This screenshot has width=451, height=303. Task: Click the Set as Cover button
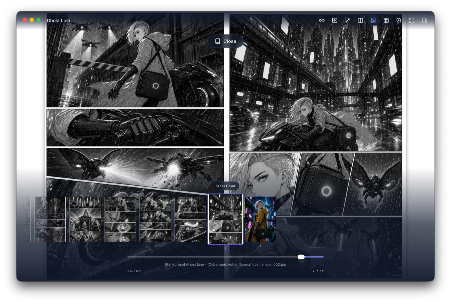pyautogui.click(x=225, y=186)
